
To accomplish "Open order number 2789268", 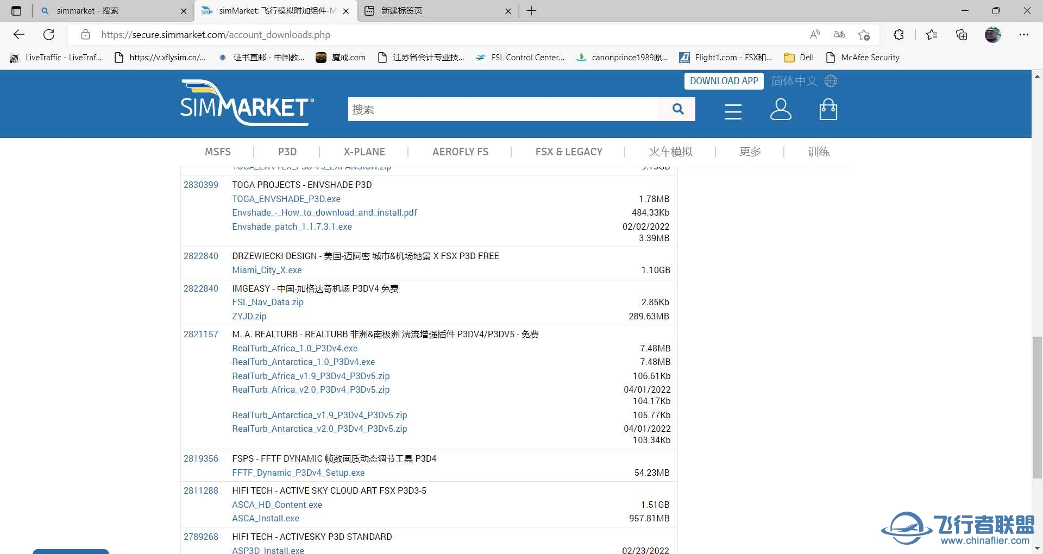I will (201, 537).
